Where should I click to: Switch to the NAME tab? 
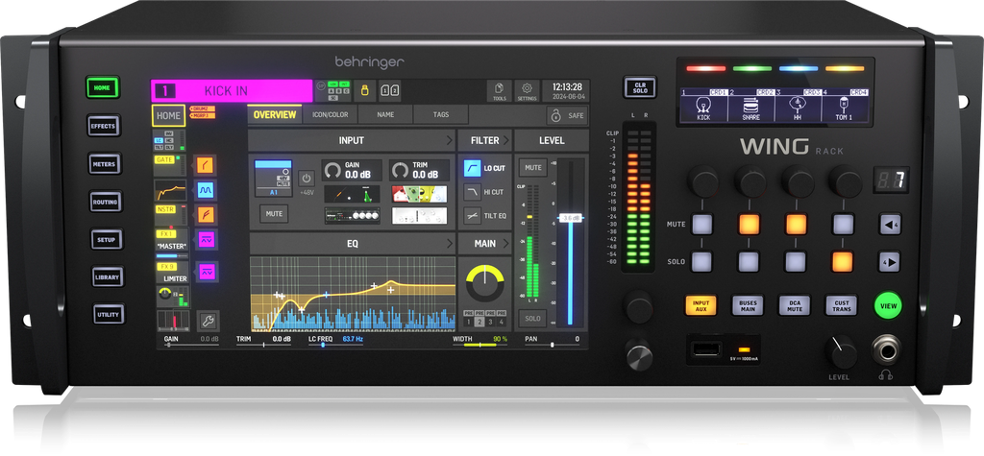click(385, 115)
